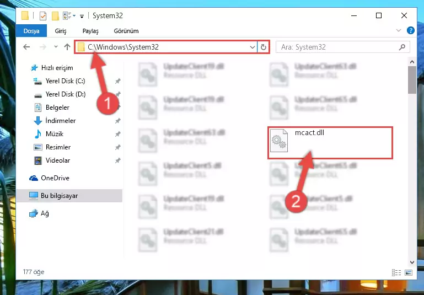Select Ağ network in navigation pane
Image resolution: width=424 pixels, height=295 pixels.
pyautogui.click(x=45, y=213)
